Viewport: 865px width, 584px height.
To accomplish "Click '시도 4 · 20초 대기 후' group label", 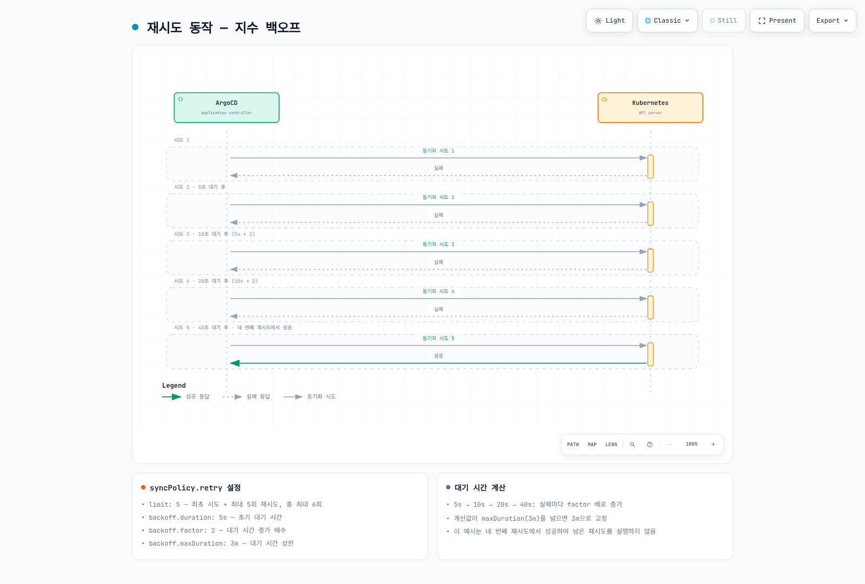I will point(216,281).
